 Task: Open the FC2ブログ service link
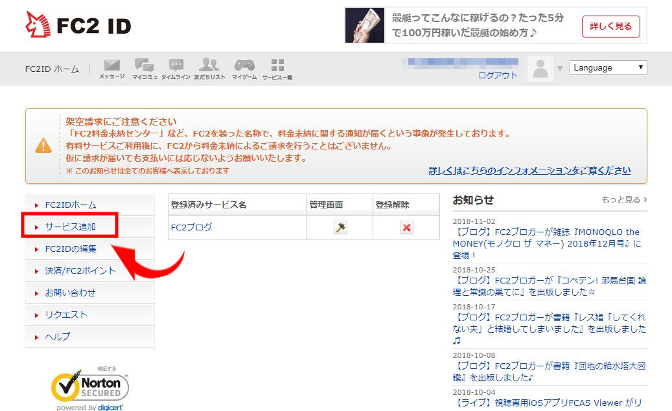[192, 227]
